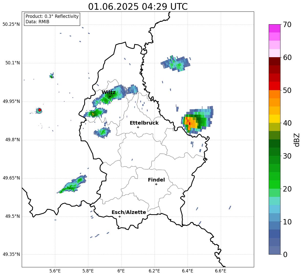Click the cross marker below Ettelbruck

pos(138,127)
